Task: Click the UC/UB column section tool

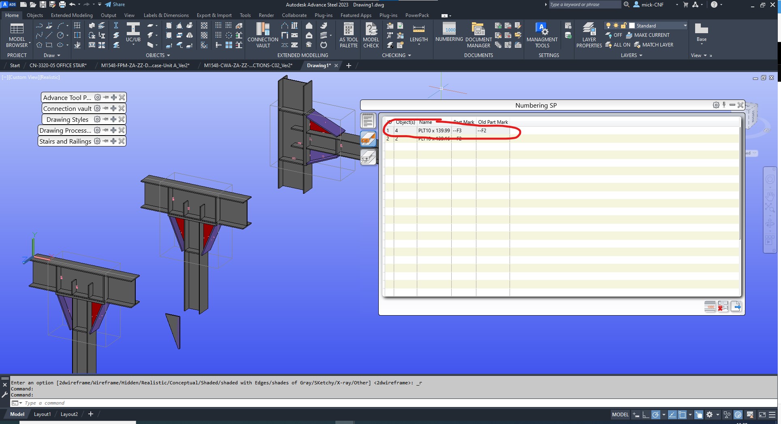Action: click(x=133, y=32)
